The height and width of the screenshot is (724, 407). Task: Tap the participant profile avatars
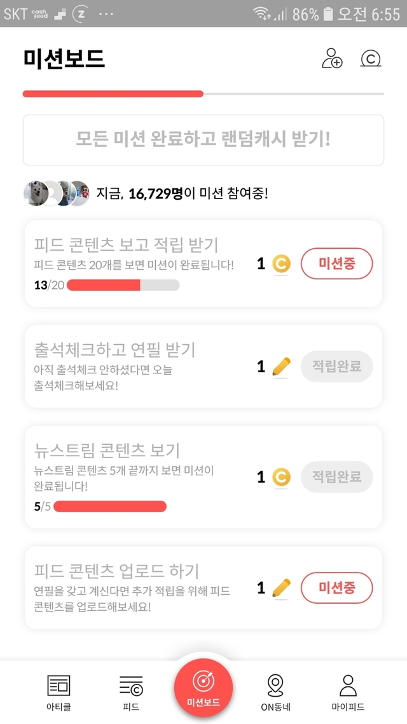point(56,193)
